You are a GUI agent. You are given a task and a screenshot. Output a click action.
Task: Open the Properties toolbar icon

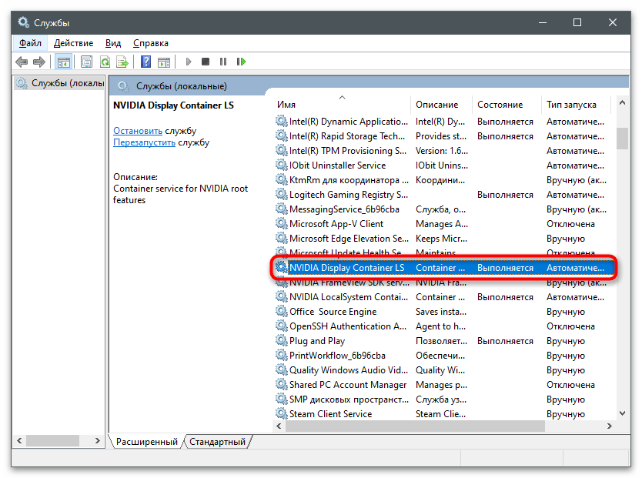(x=86, y=62)
